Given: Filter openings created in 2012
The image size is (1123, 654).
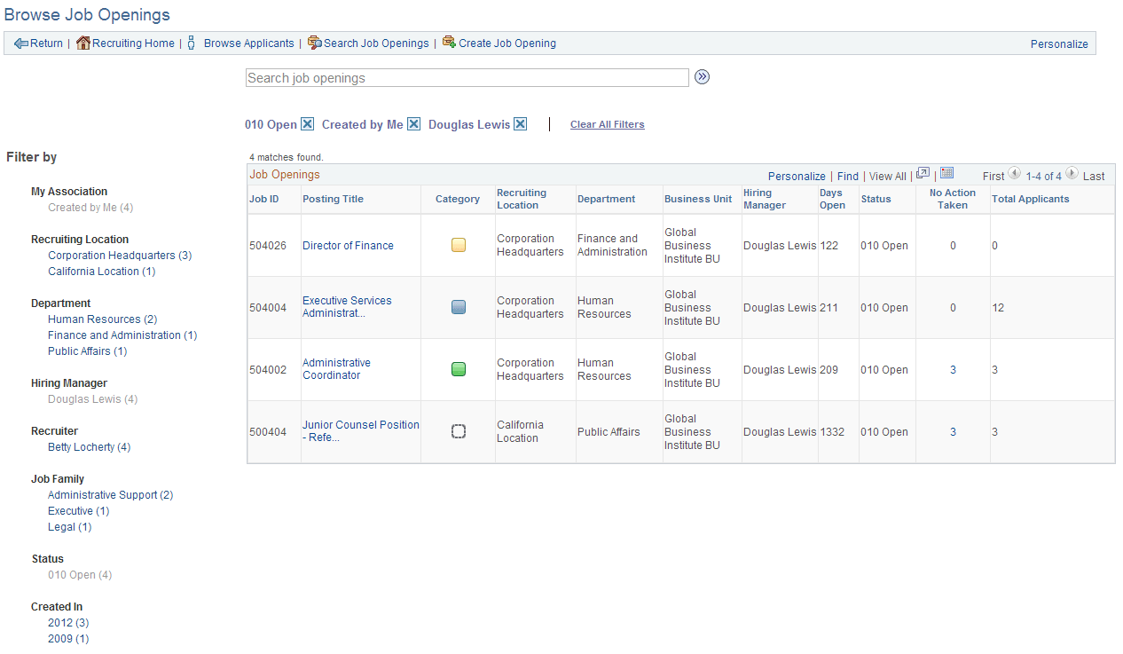Looking at the screenshot, I should click(x=67, y=622).
